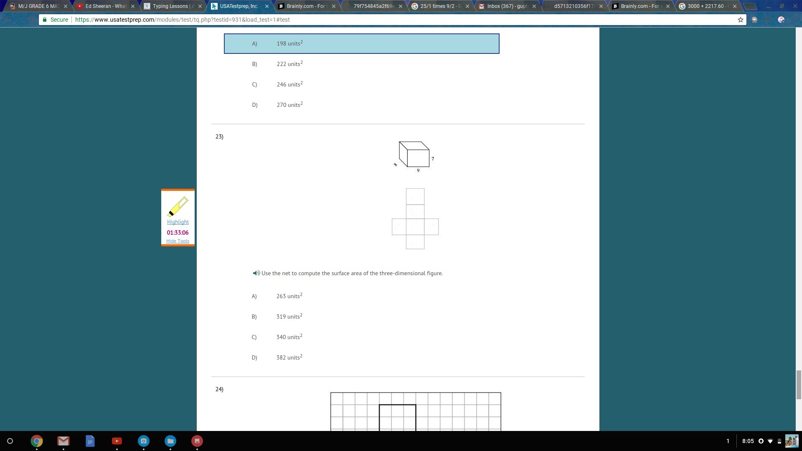Select answer C) 246 units² for question 22
802x451 pixels.
289,84
